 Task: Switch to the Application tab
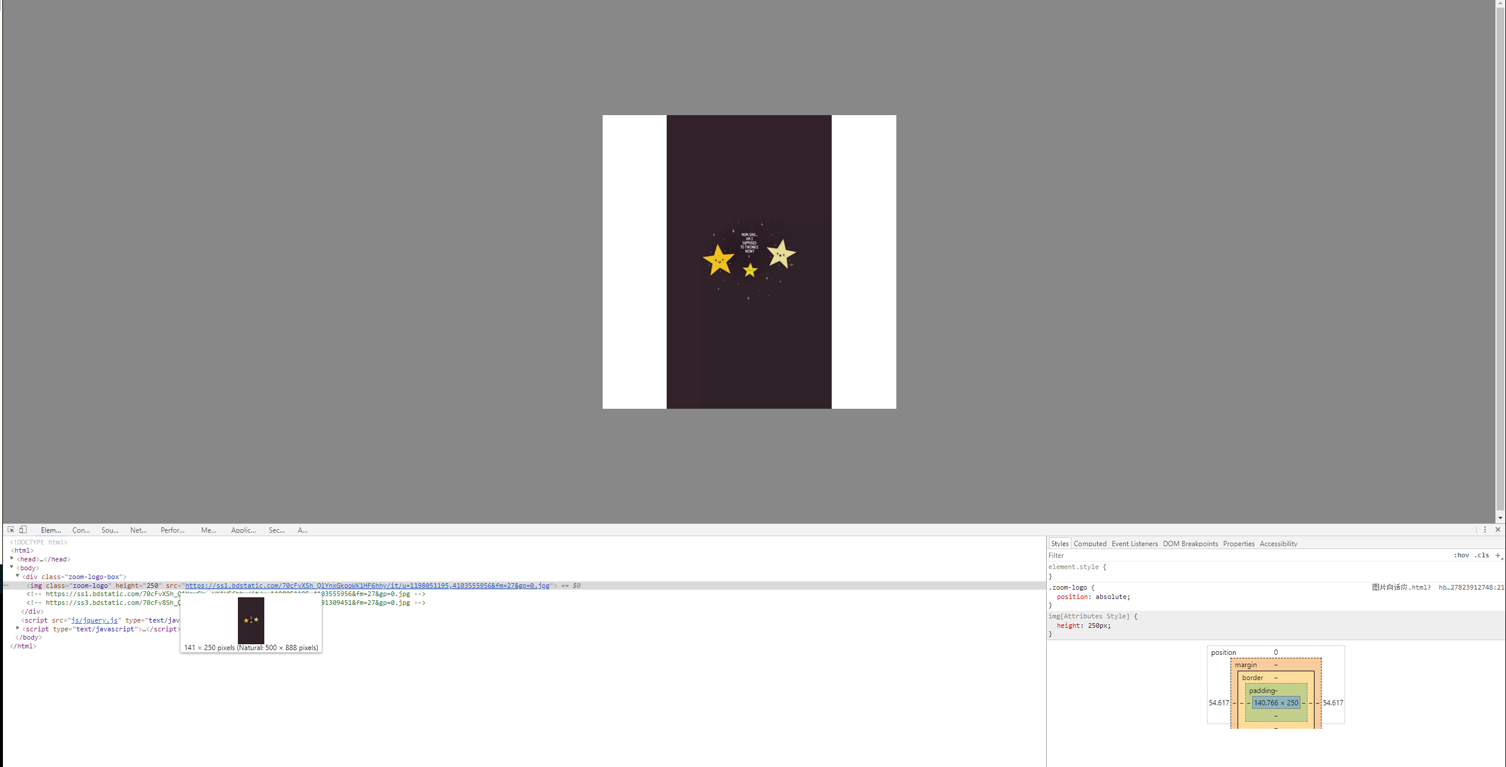coord(243,530)
